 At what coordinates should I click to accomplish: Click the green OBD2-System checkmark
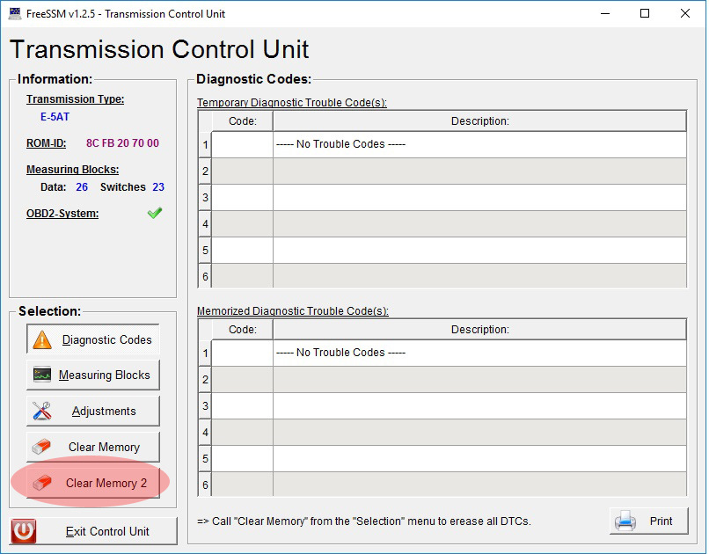click(155, 213)
